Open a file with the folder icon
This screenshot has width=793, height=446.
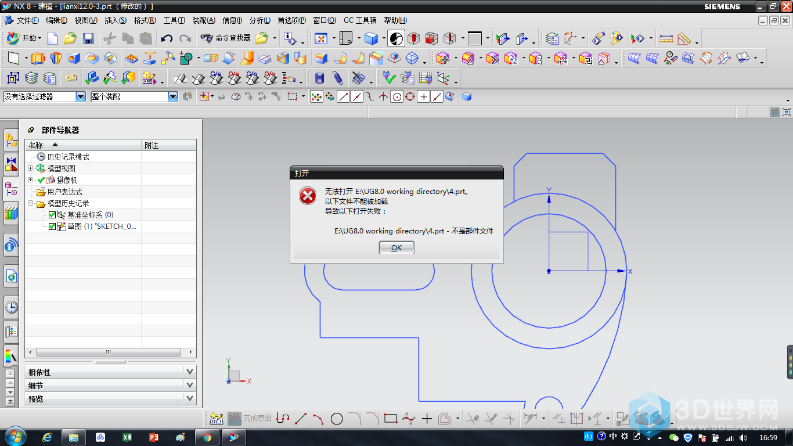70,38
